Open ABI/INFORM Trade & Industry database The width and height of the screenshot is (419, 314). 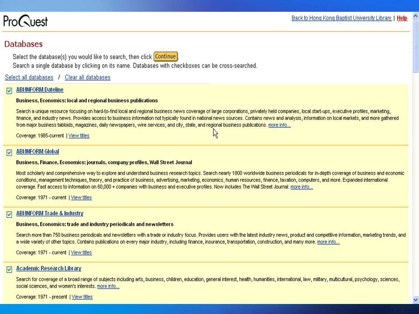[x=50, y=214]
